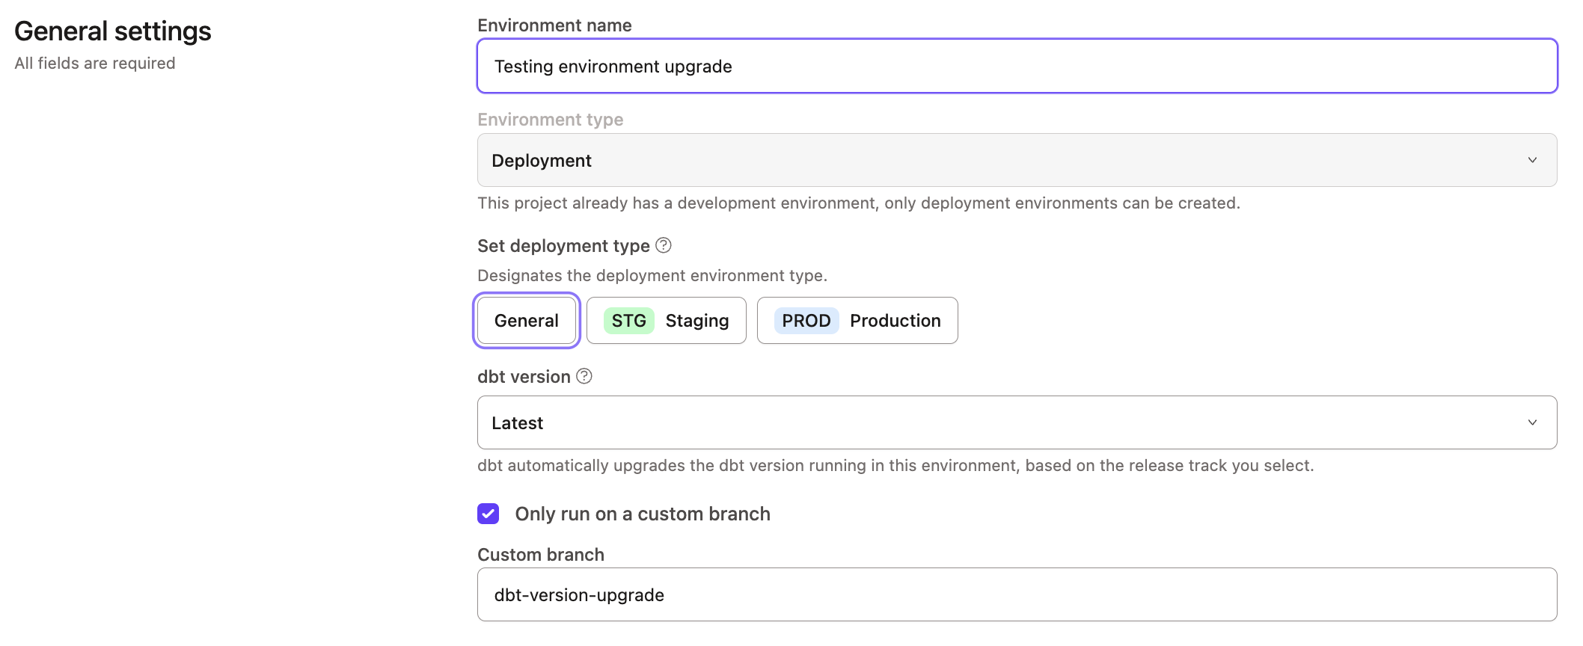1583x646 pixels.
Task: Open help icon beside Set deployment type
Action: [664, 245]
